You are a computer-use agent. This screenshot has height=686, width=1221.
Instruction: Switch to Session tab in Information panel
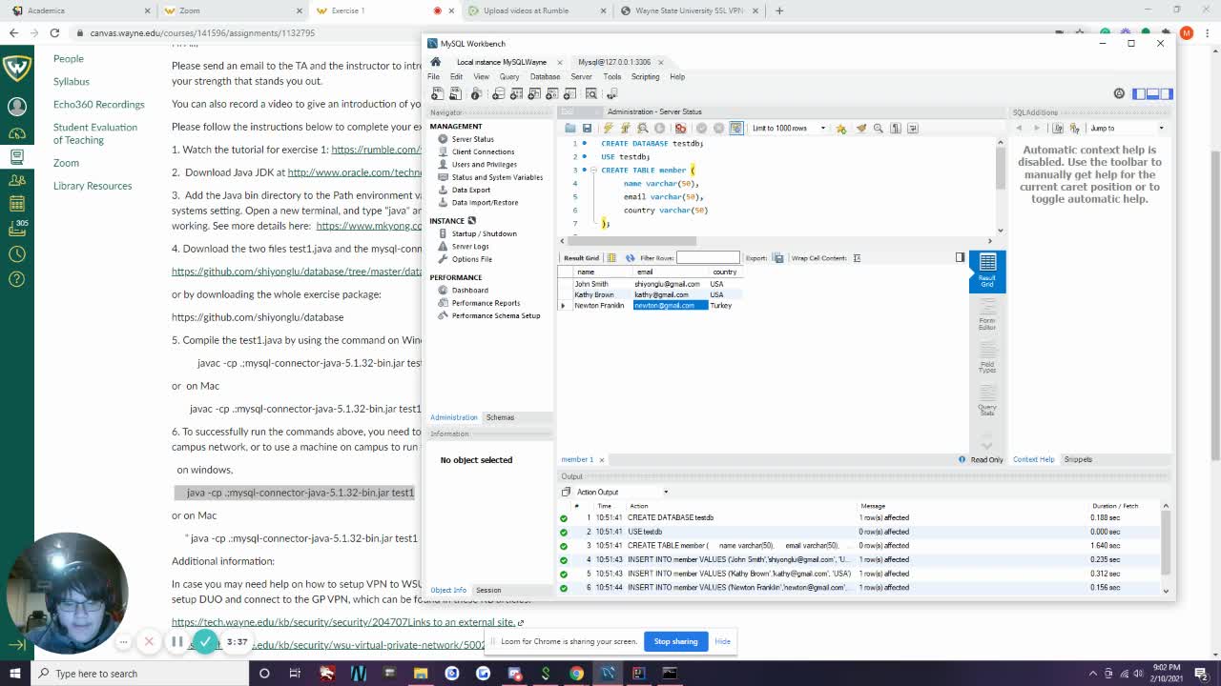coord(488,590)
